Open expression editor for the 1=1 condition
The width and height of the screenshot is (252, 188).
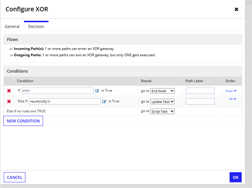pyautogui.click(x=97, y=91)
